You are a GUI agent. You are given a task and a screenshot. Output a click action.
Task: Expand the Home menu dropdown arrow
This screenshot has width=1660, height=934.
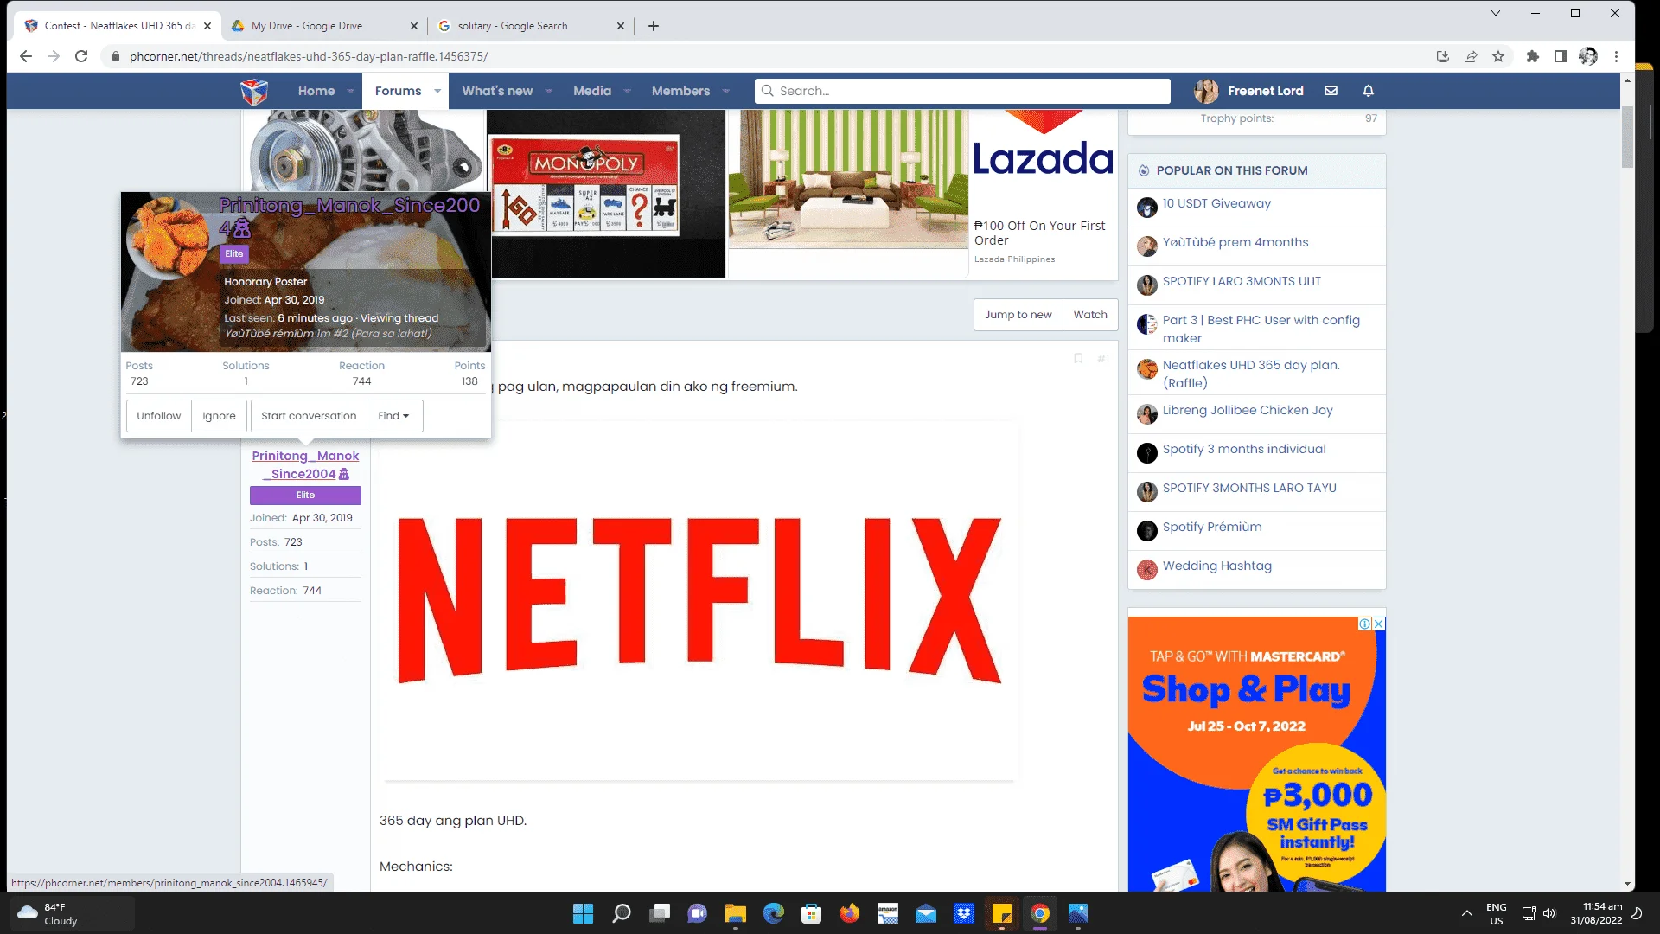(x=350, y=91)
